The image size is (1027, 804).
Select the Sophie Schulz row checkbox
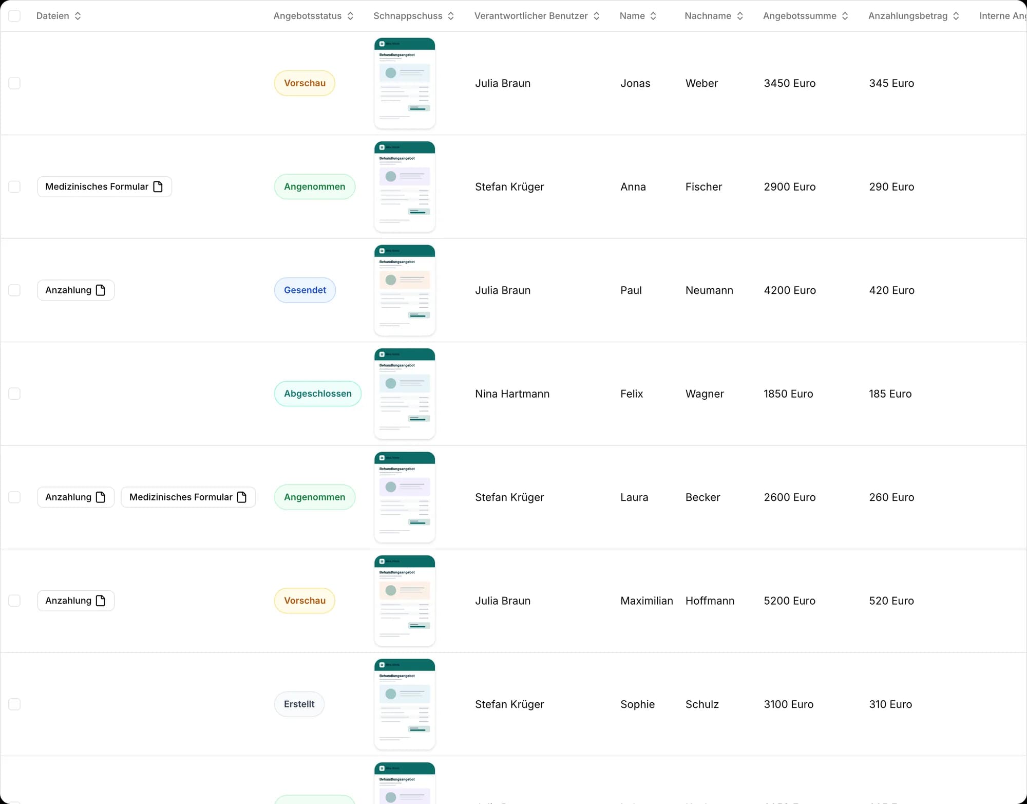(x=14, y=704)
